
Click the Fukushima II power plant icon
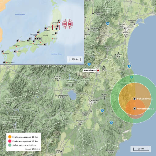coord(135,108)
